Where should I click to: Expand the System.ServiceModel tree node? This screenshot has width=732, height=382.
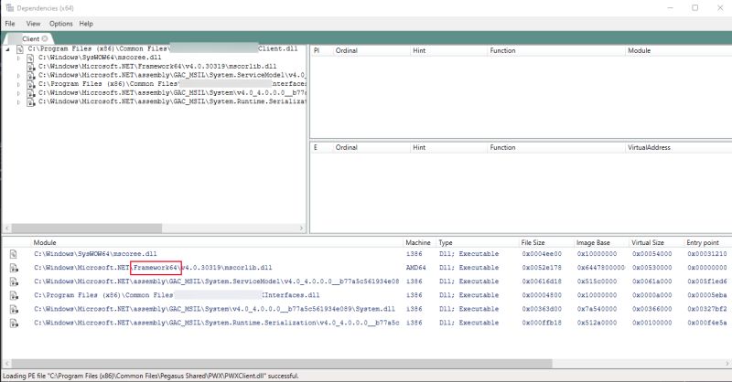(x=18, y=76)
